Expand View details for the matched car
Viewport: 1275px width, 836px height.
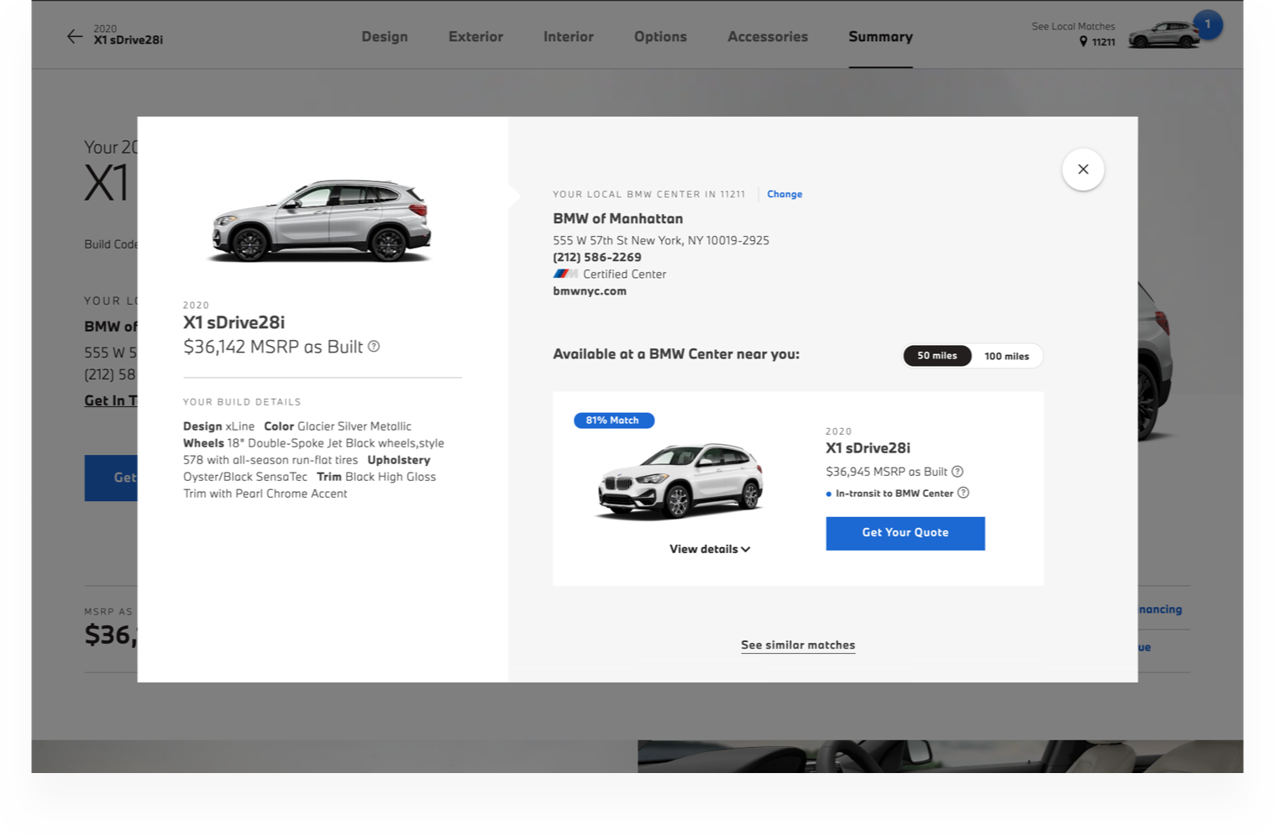pyautogui.click(x=710, y=549)
